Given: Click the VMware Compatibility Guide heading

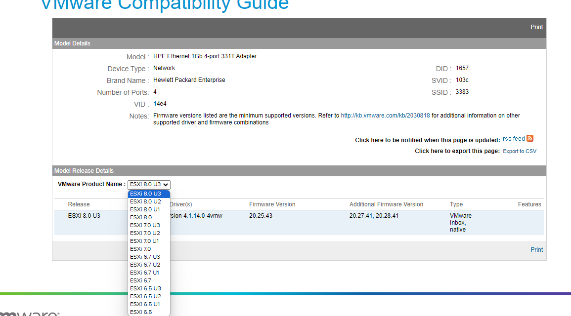Looking at the screenshot, I should point(165,5).
